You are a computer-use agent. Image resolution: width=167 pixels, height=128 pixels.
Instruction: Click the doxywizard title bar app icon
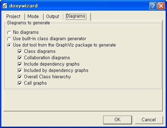coord(5,6)
